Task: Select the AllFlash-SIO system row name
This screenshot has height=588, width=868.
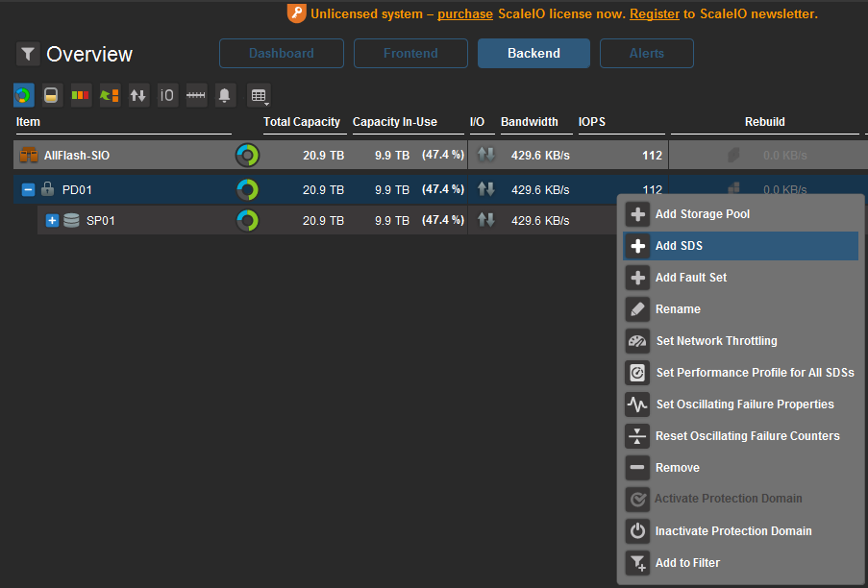Action: (x=77, y=156)
